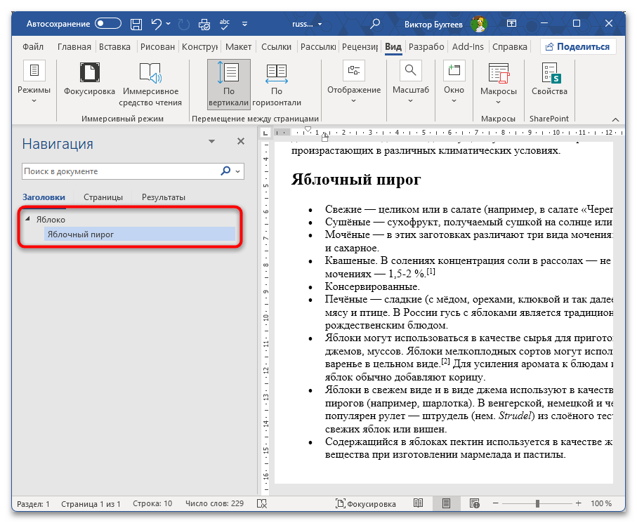The height and width of the screenshot is (523, 637).
Task: Save the document with the floppy disk icon
Action: point(136,24)
